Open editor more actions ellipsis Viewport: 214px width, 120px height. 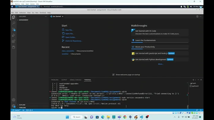pyautogui.click(x=201, y=16)
